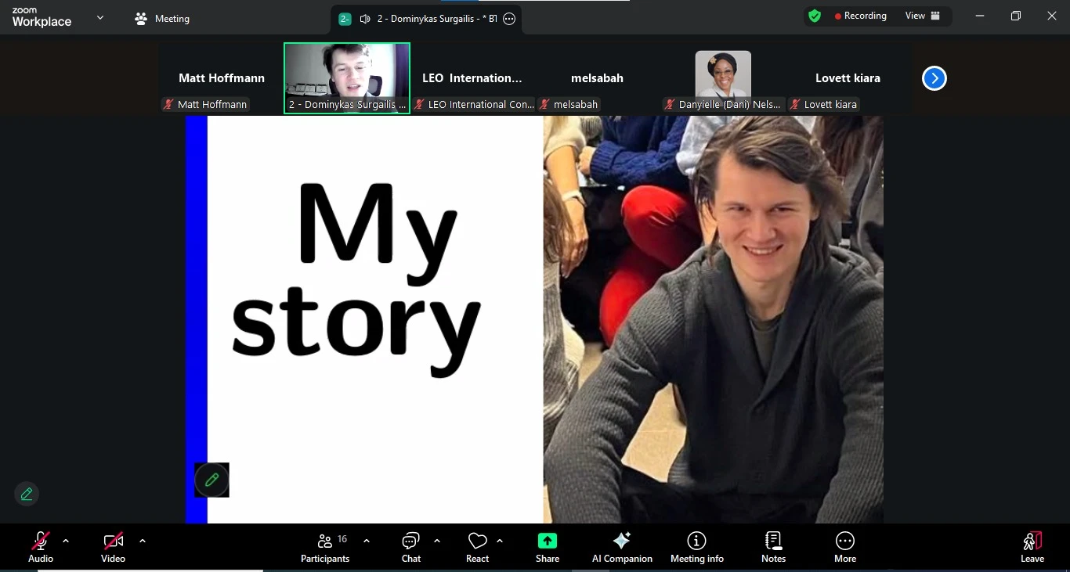This screenshot has height=572, width=1070.
Task: Expand video settings arrow next to Video
Action: [143, 541]
